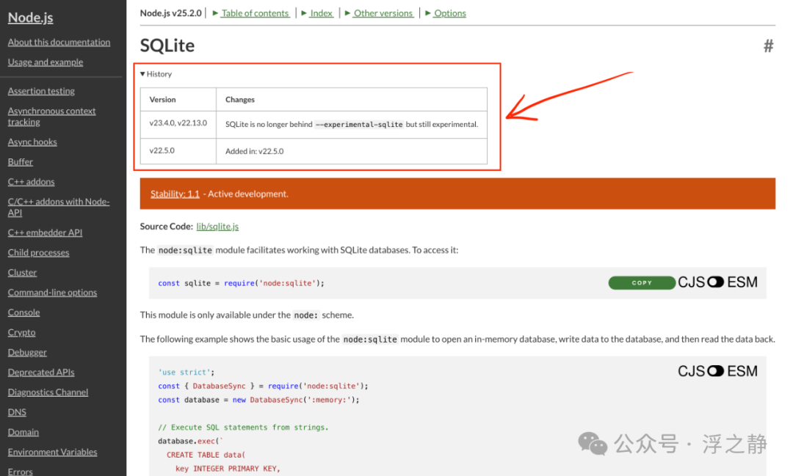Open Diagnostics Channel documentation
The image size is (793, 476).
click(48, 392)
